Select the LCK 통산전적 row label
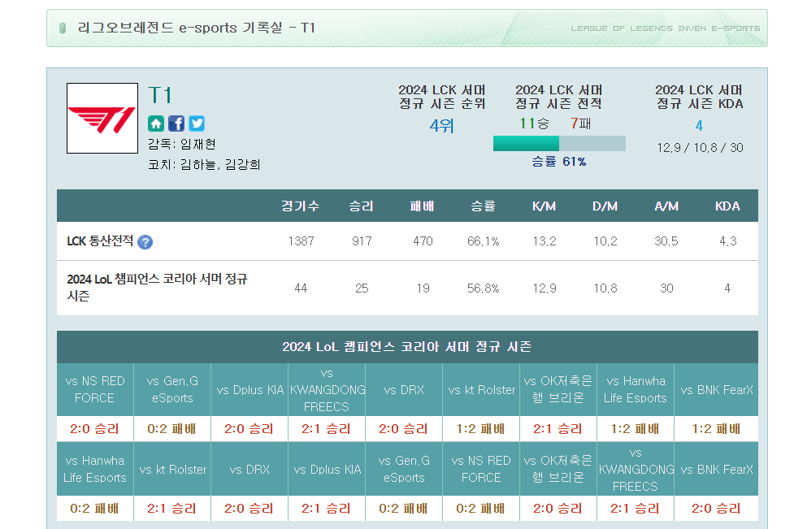 tap(100, 241)
